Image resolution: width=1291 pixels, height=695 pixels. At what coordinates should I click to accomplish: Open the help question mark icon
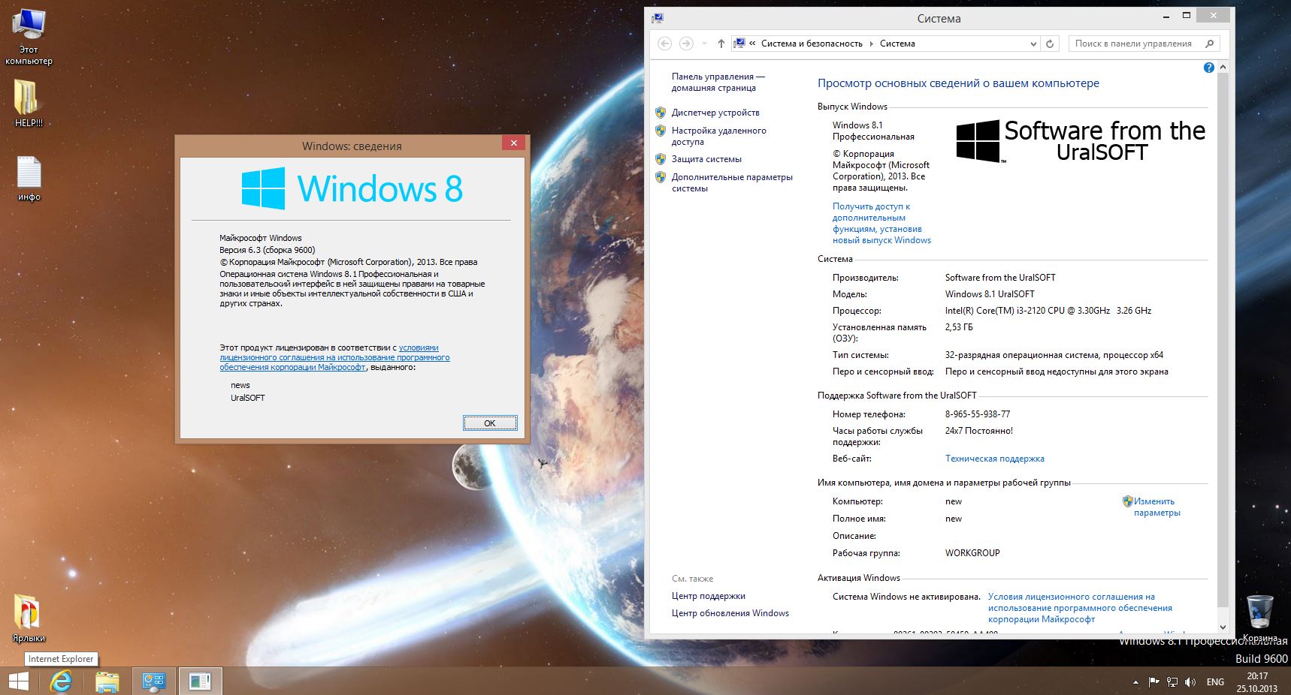[x=1208, y=68]
